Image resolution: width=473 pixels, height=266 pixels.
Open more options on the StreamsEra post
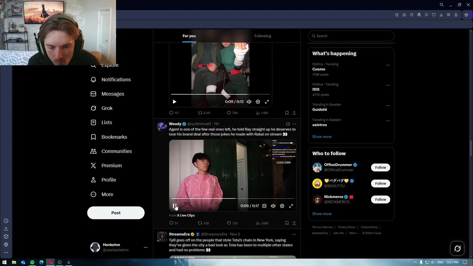(x=294, y=234)
